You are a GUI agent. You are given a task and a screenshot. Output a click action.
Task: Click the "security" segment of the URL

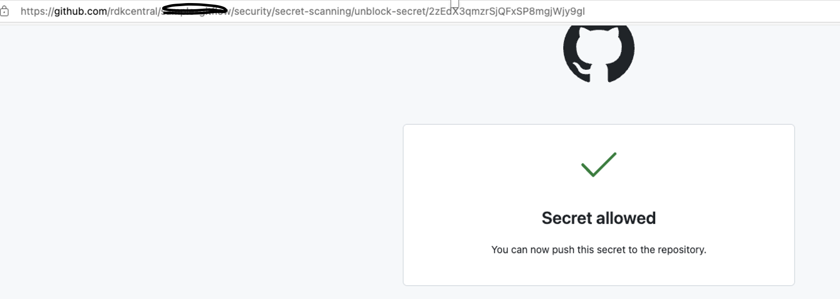point(253,11)
